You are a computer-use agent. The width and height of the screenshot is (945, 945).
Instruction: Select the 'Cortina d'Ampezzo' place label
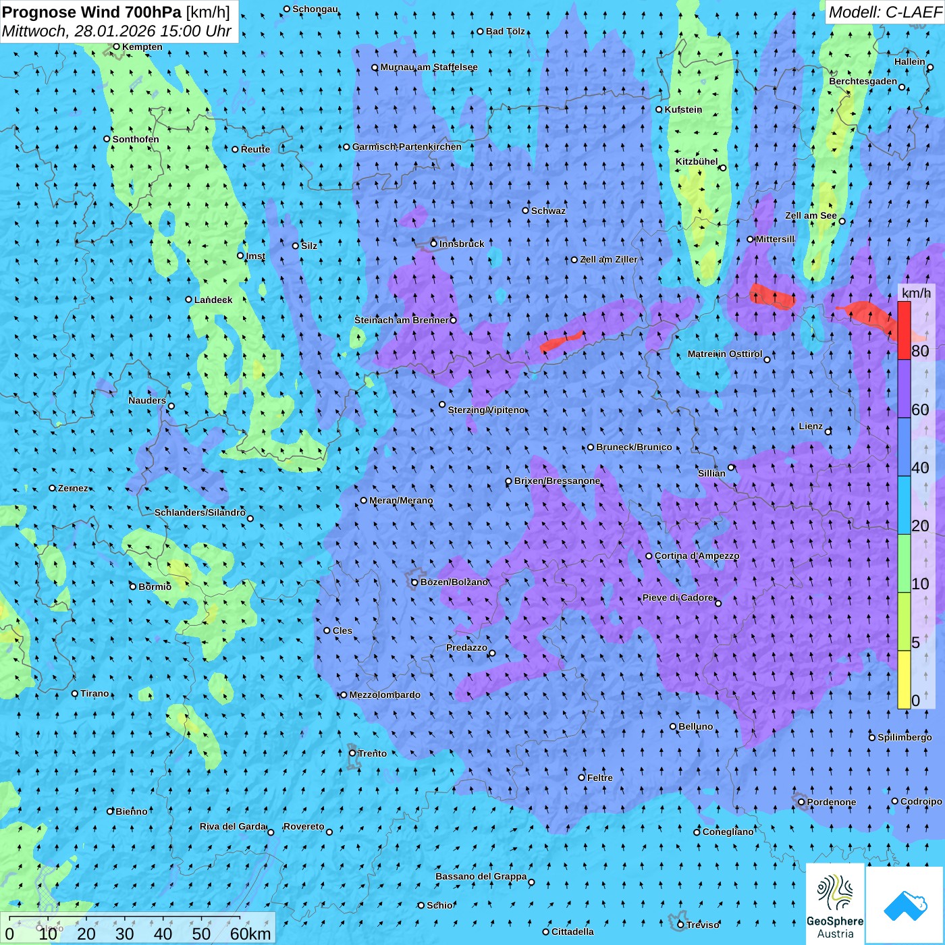pos(697,556)
